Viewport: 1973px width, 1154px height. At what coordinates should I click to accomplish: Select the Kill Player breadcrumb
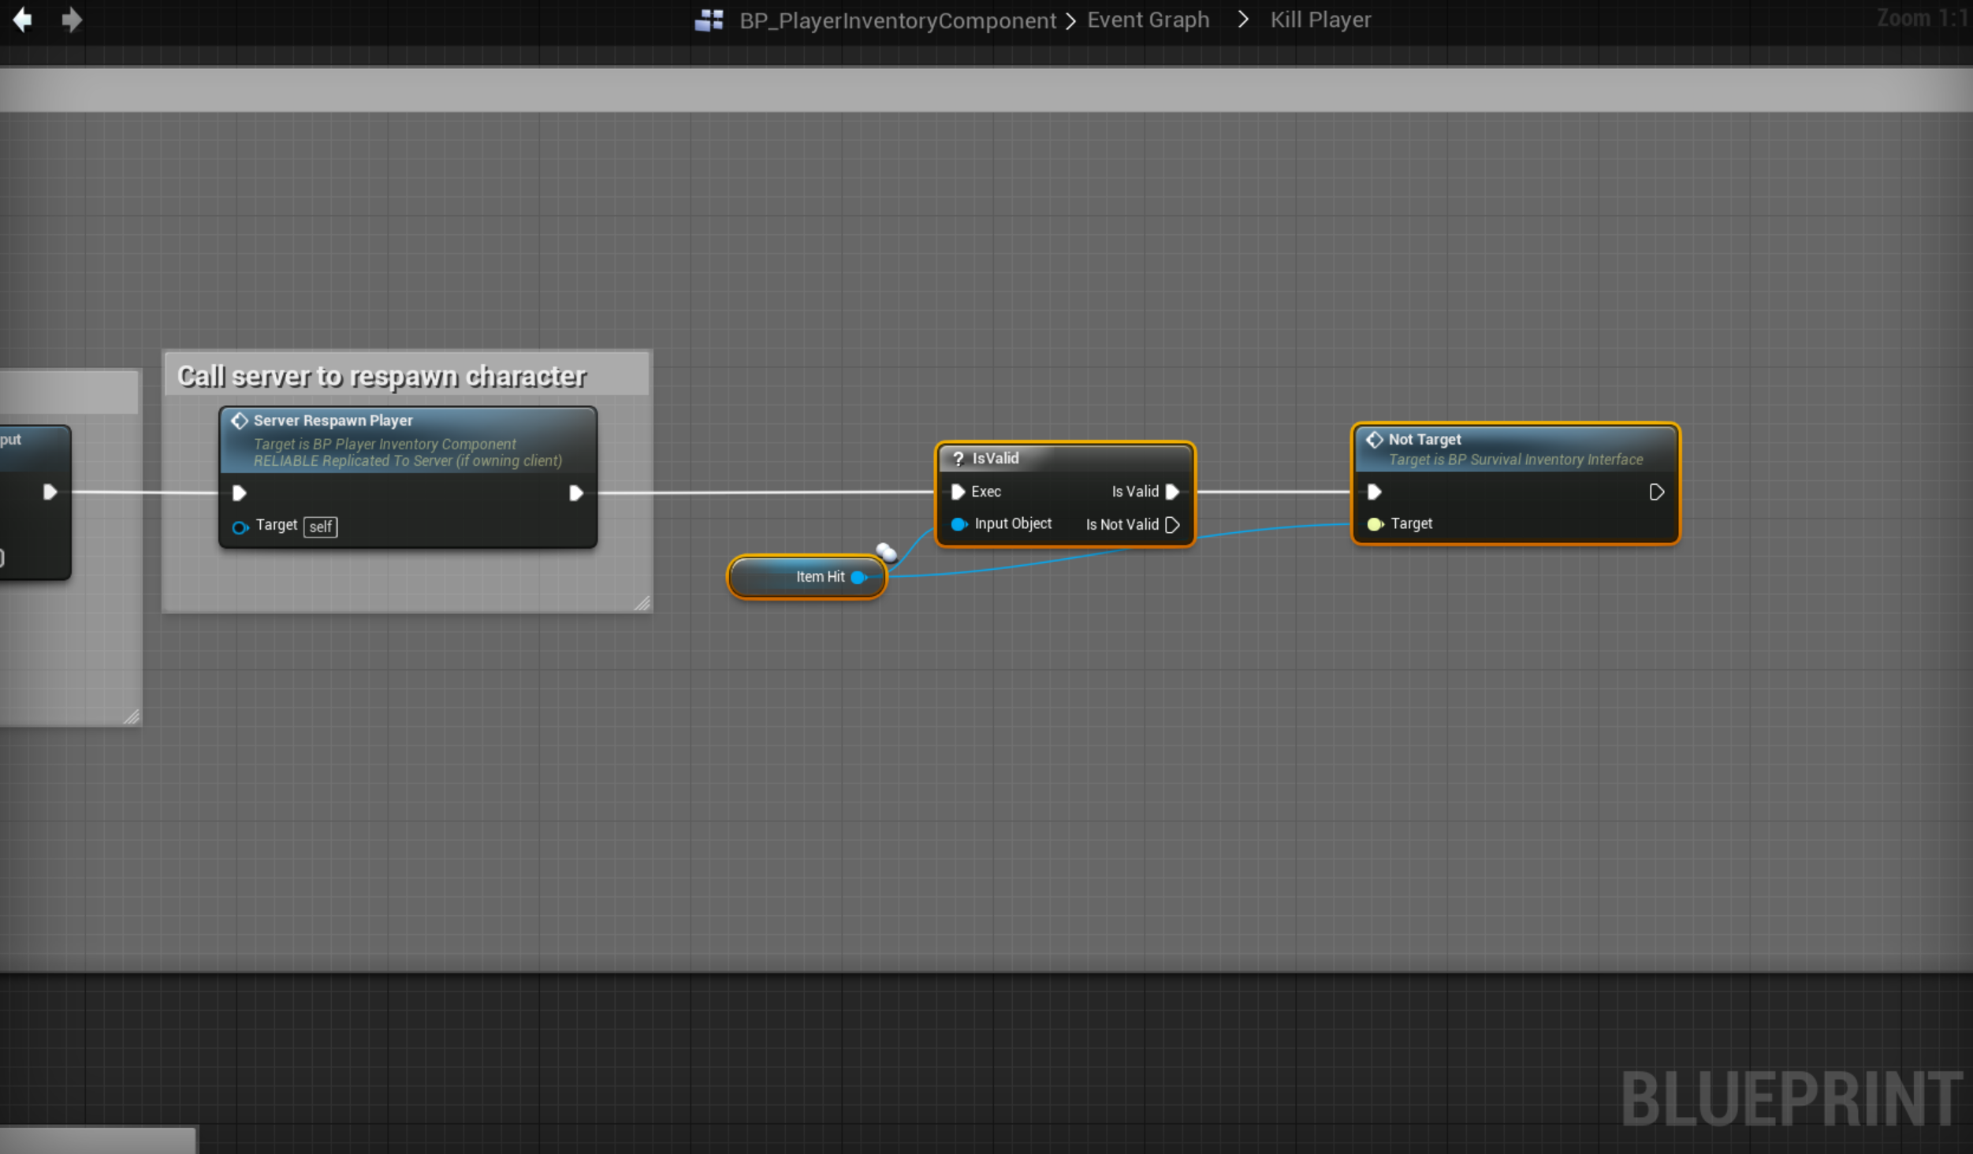[1320, 20]
